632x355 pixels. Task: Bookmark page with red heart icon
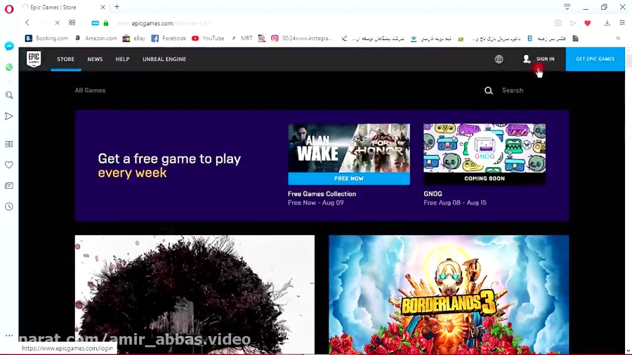[x=588, y=23]
